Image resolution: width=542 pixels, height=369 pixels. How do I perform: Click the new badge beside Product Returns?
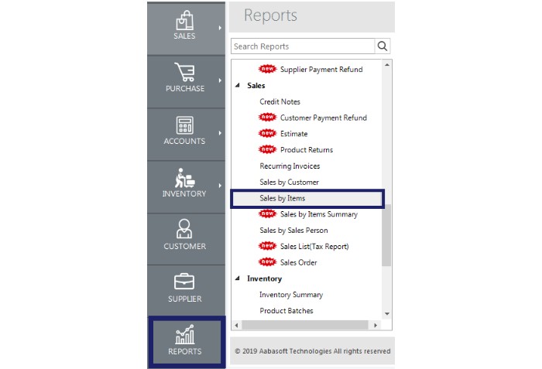268,149
